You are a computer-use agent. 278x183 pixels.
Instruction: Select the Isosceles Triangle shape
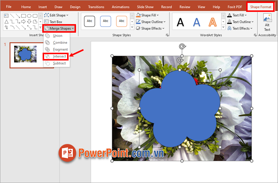(6, 22)
